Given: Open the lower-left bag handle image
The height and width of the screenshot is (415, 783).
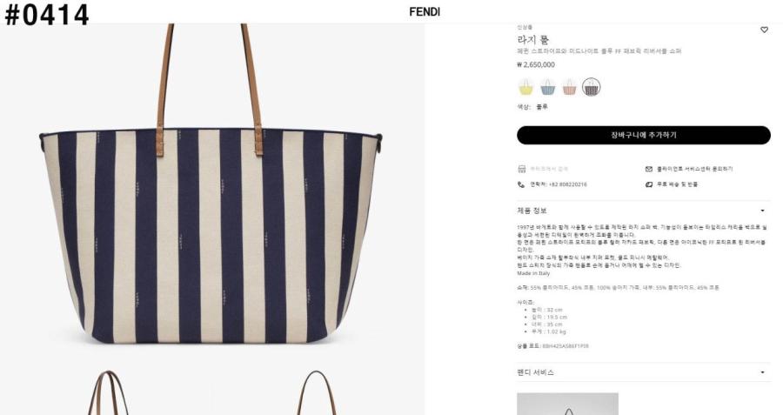Looking at the screenshot, I should pos(107,392).
